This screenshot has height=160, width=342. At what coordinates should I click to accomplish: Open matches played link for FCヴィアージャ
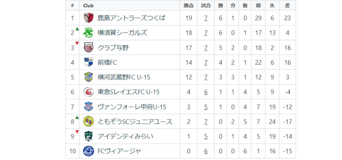(x=206, y=151)
